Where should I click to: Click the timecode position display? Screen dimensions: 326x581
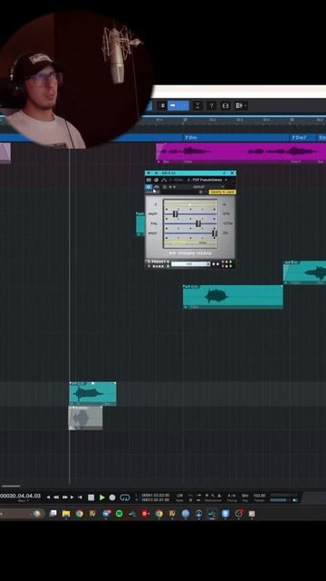[x=20, y=496]
